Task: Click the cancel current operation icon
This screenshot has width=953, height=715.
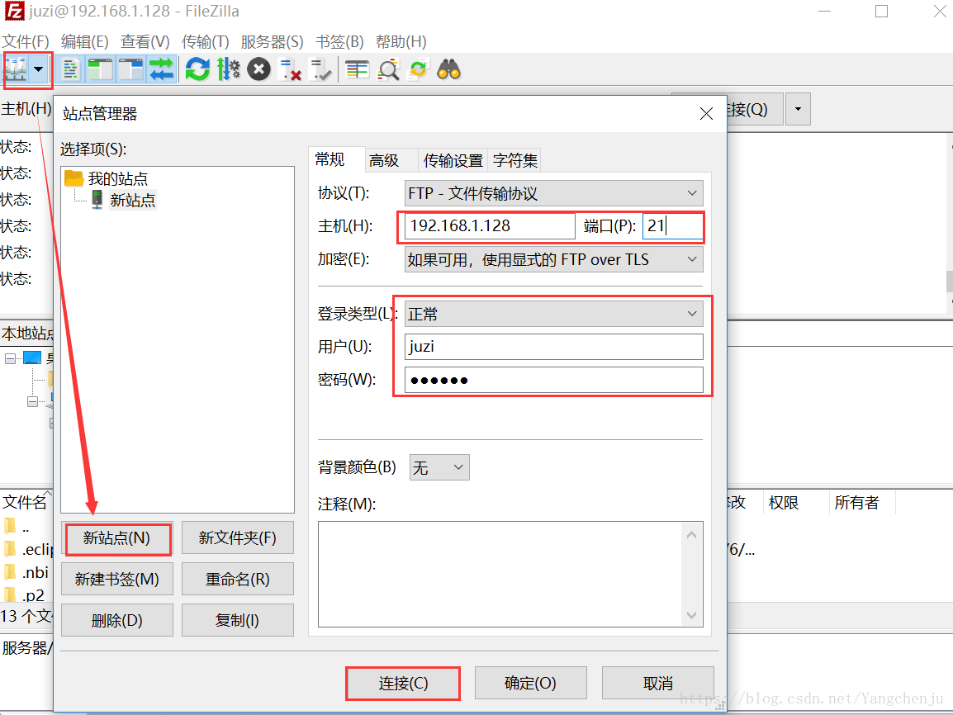Action: pos(259,69)
